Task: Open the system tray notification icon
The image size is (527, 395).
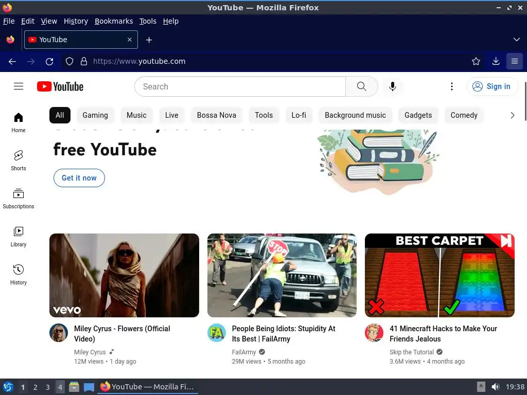Action: [x=481, y=387]
